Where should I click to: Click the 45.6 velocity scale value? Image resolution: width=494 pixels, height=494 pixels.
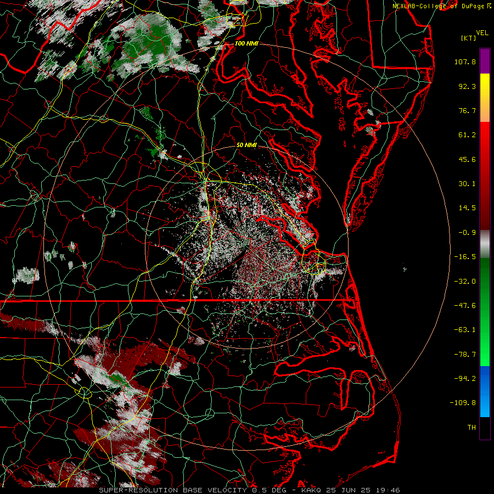(467, 159)
